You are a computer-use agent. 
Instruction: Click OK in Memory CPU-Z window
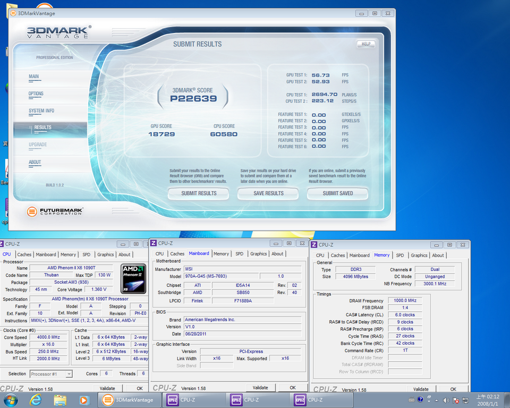(x=453, y=389)
